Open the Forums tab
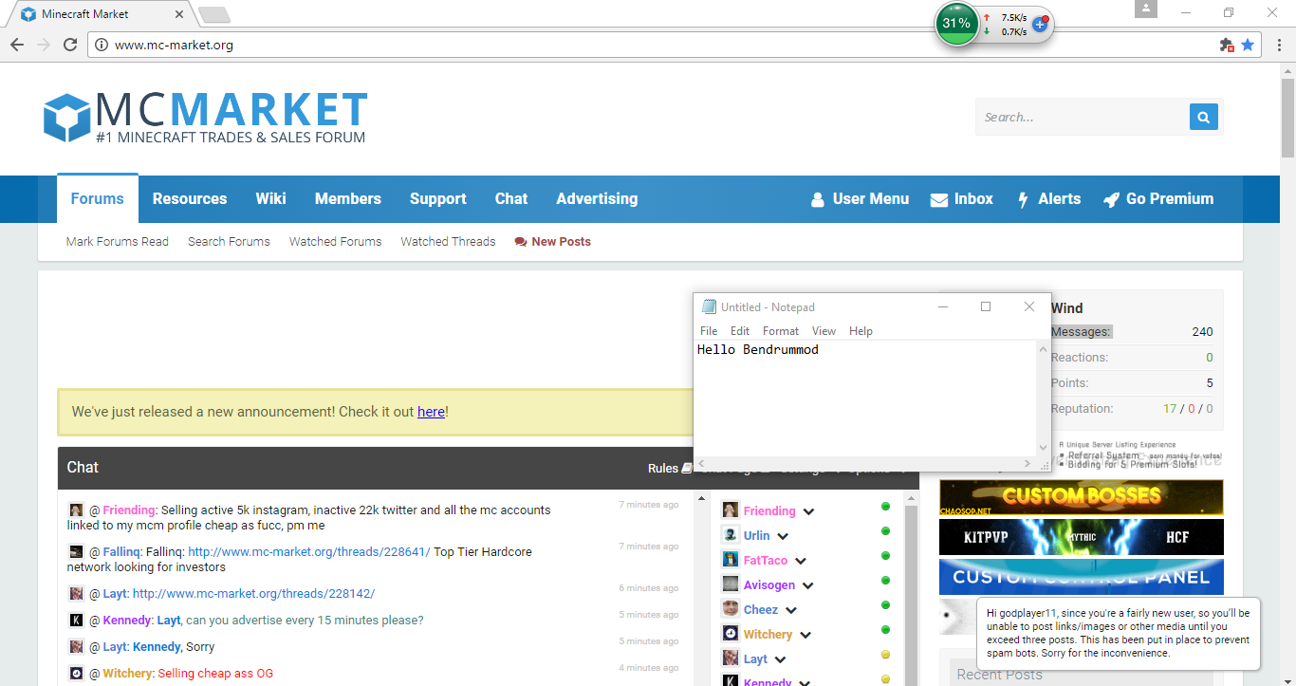1296x686 pixels. point(98,199)
